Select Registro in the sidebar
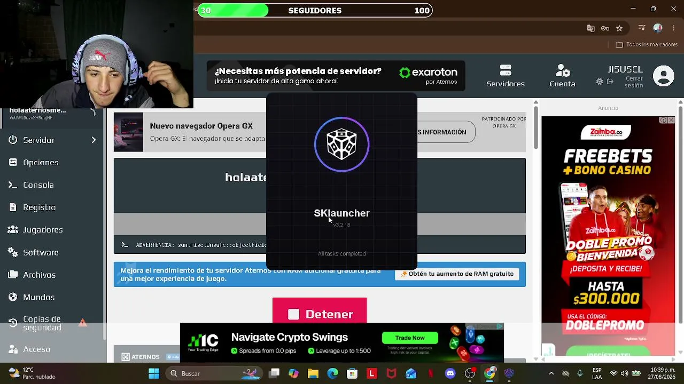684x384 pixels. pos(39,207)
